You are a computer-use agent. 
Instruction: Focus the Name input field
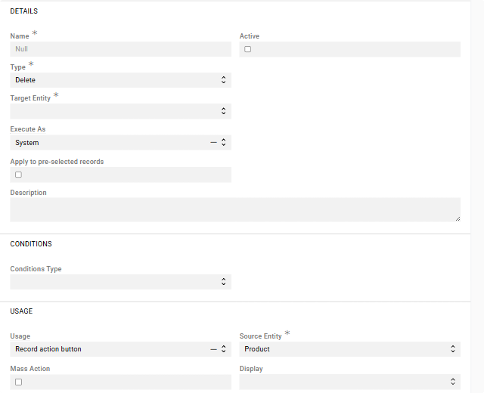(120, 49)
